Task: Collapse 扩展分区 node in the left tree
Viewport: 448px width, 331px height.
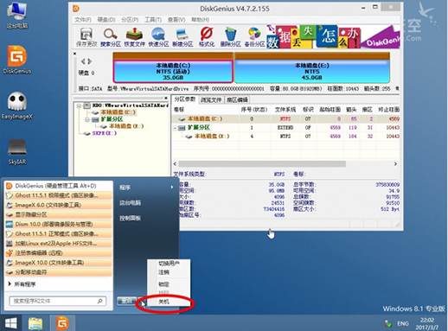Action: (x=87, y=119)
